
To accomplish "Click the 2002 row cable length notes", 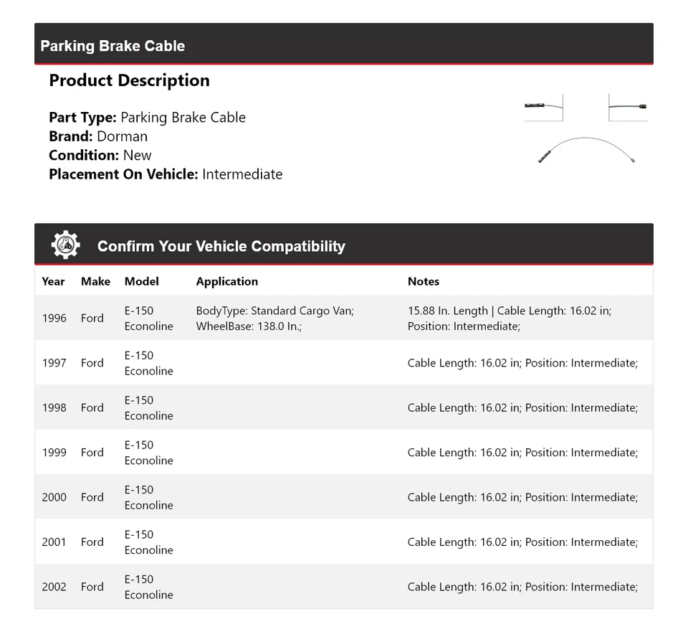I will click(x=522, y=587).
